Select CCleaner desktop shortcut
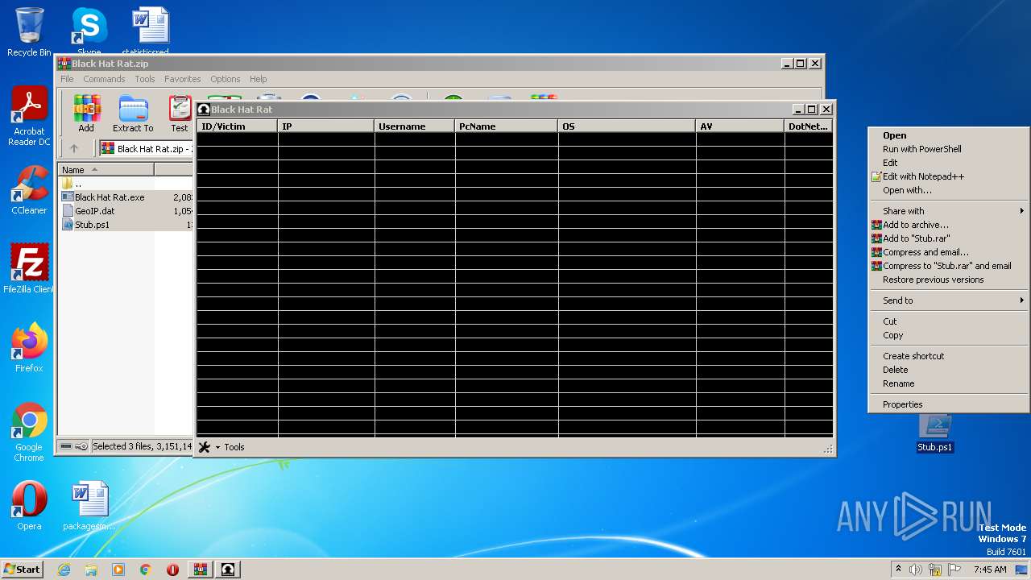 (29, 190)
